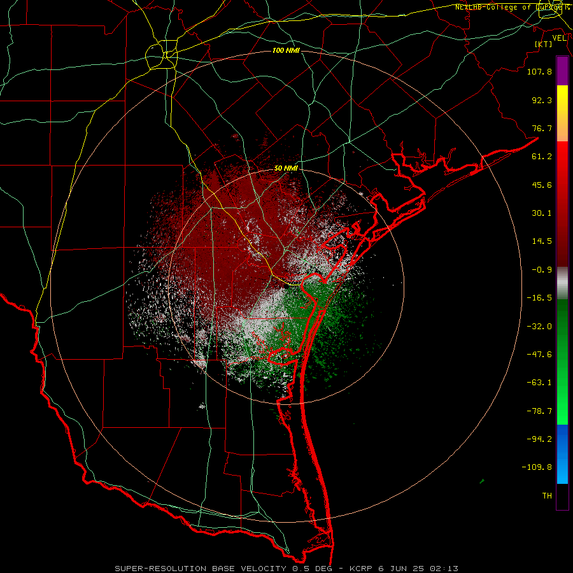Click the 76.7 legend value
Screen dimensions: 573x573
pos(542,128)
